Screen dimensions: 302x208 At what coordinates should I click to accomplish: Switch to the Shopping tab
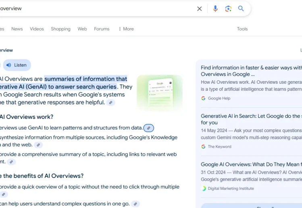[60, 29]
